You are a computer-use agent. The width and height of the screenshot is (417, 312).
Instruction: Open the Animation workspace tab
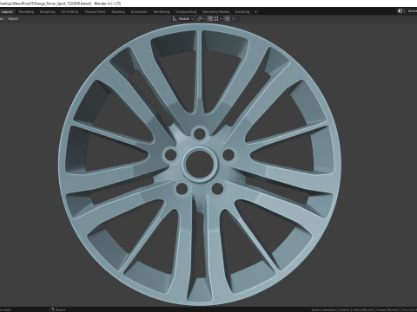(139, 12)
